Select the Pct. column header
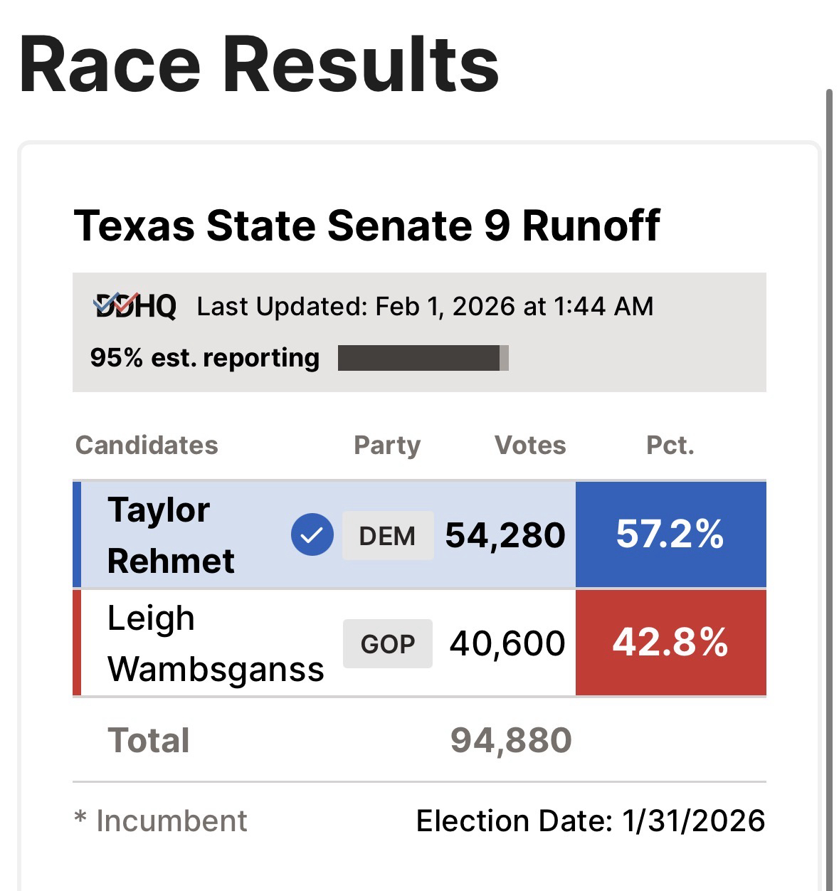Viewport: 839px width, 891px height. point(670,445)
